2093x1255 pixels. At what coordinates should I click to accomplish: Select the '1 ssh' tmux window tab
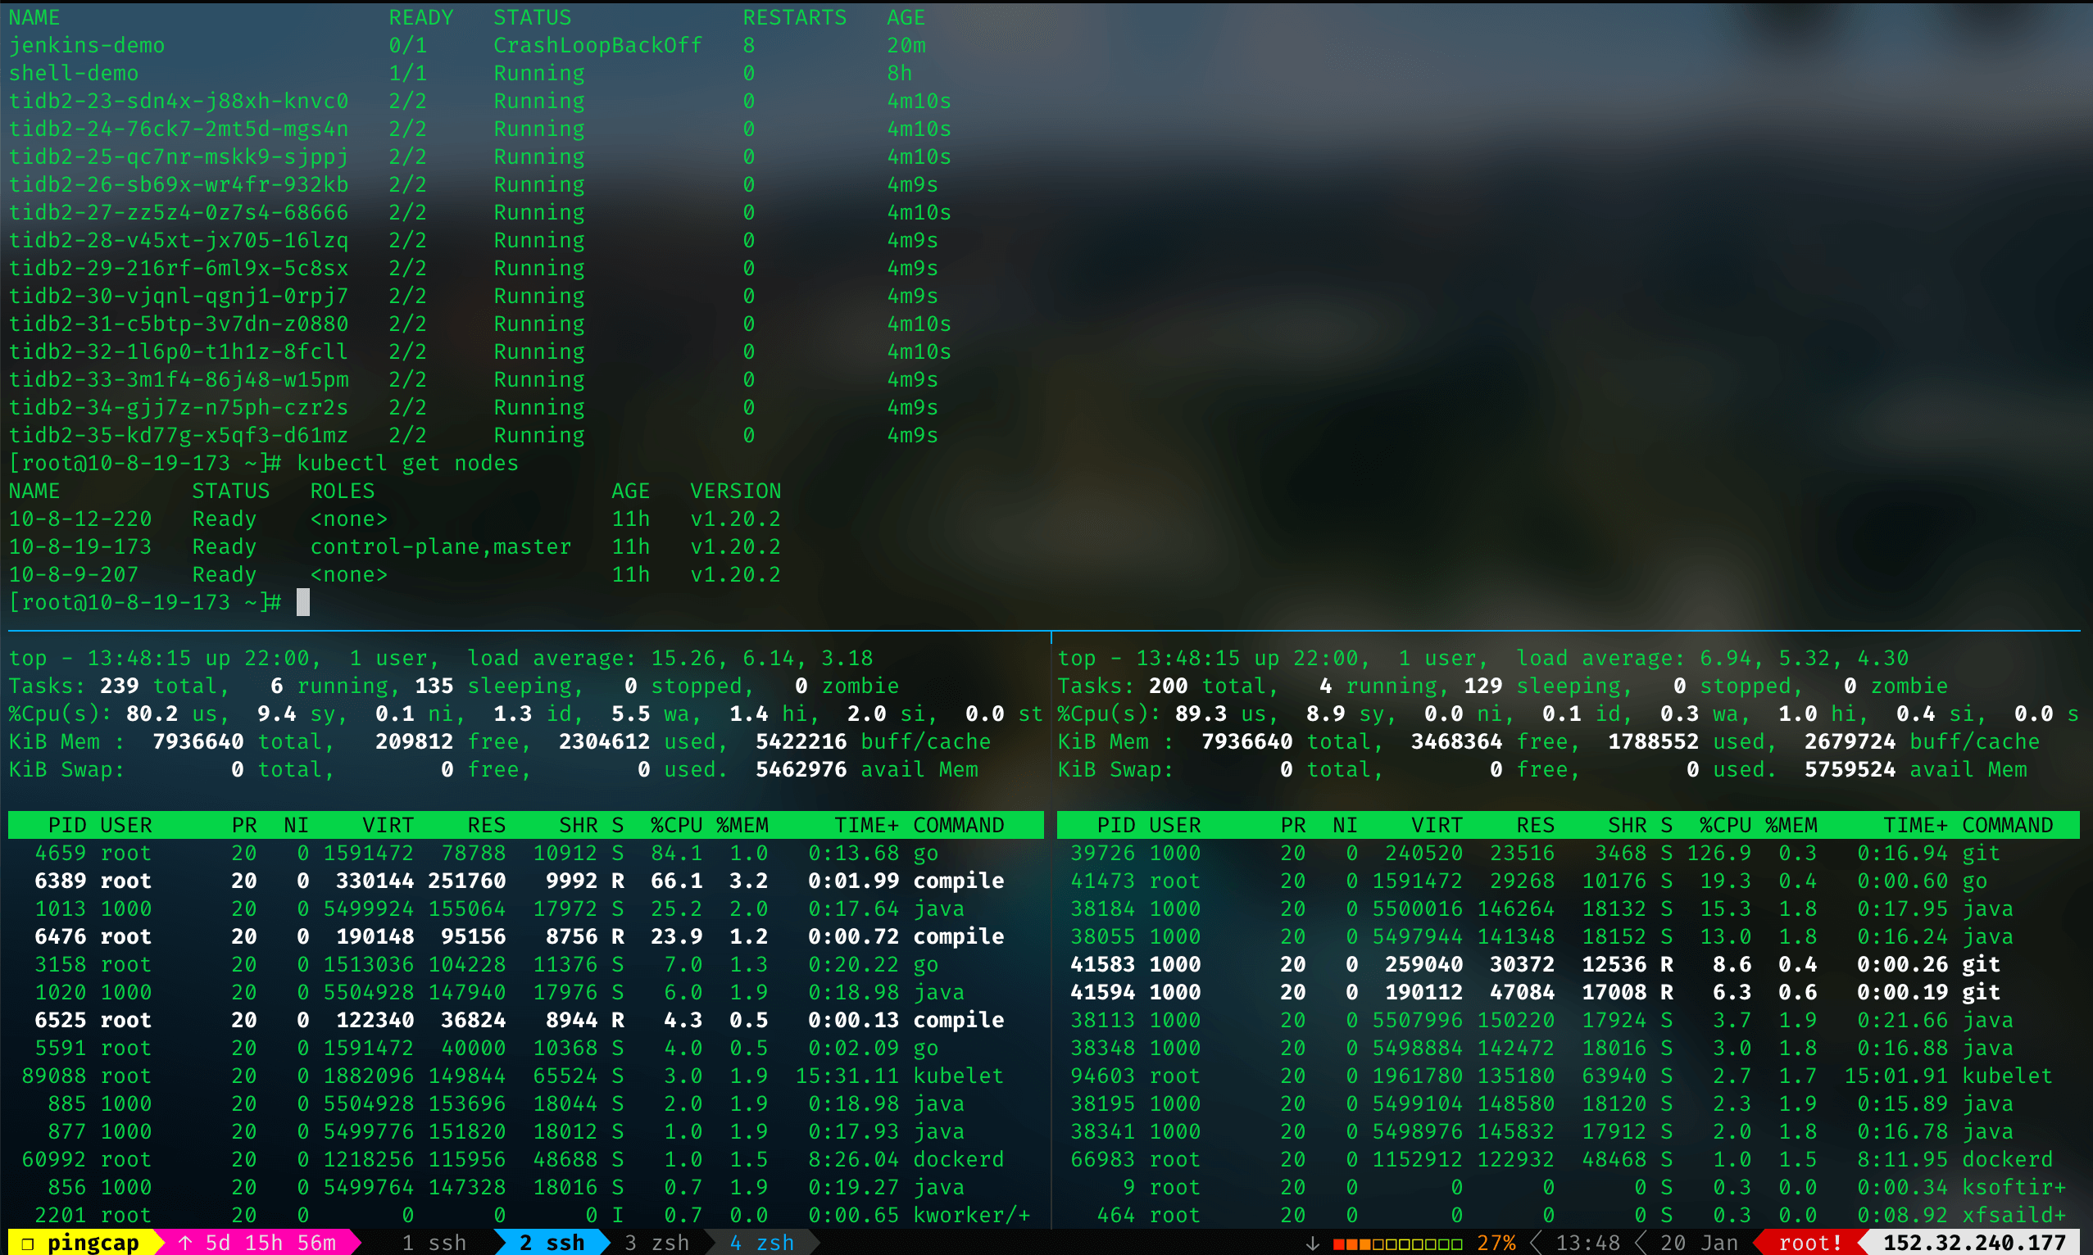click(x=434, y=1243)
